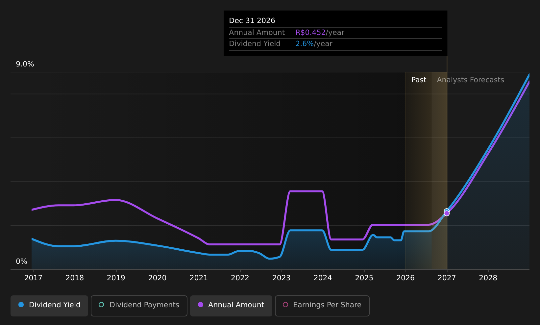Click the 2019 x-axis label
The width and height of the screenshot is (540, 325).
point(116,278)
